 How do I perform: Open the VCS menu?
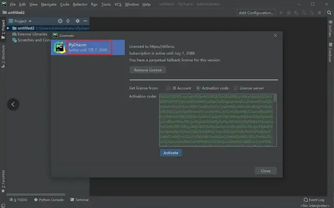[x=118, y=4]
